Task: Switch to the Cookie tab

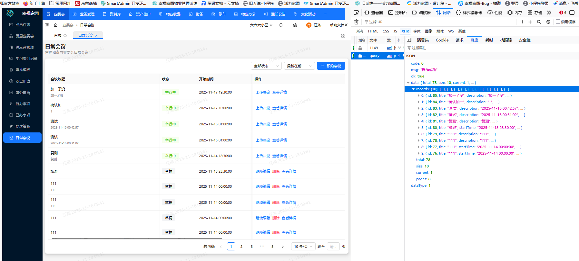Action: click(442, 40)
